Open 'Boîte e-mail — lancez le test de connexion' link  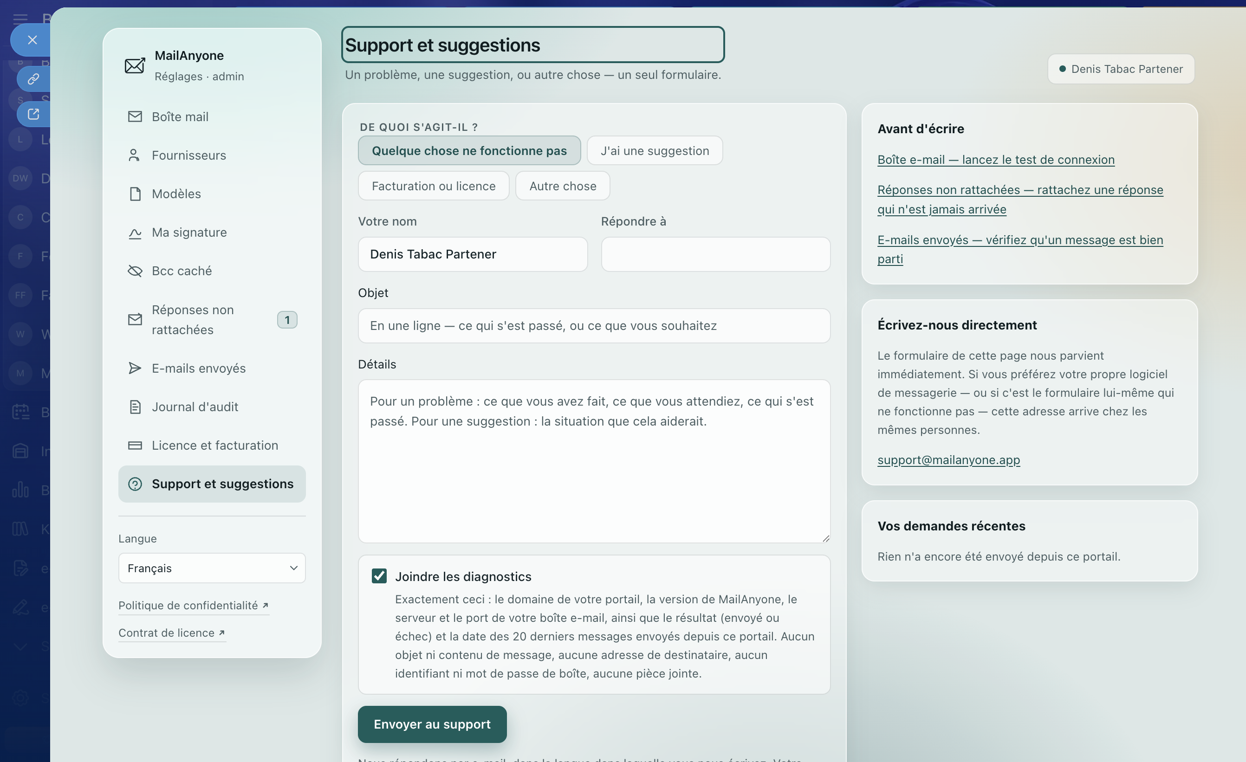point(996,160)
